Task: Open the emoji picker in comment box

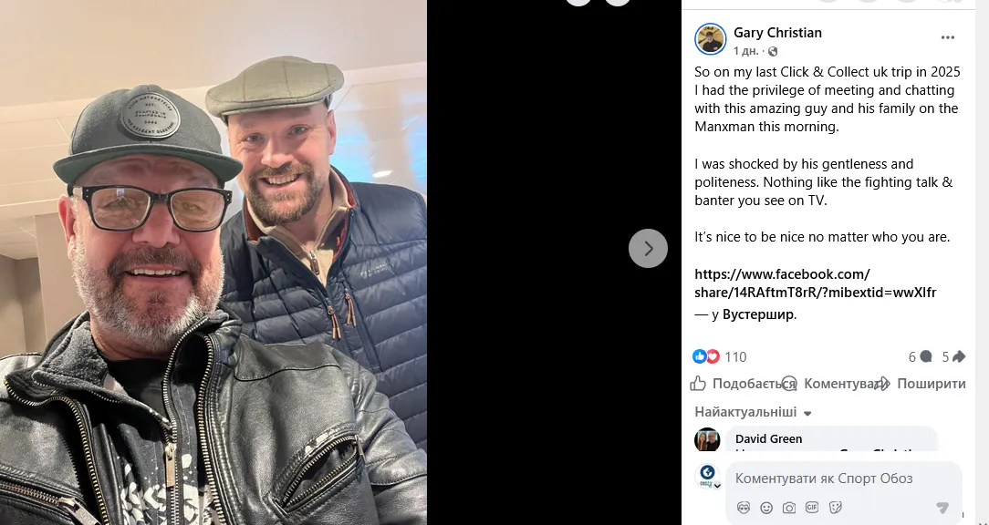Action: click(766, 508)
